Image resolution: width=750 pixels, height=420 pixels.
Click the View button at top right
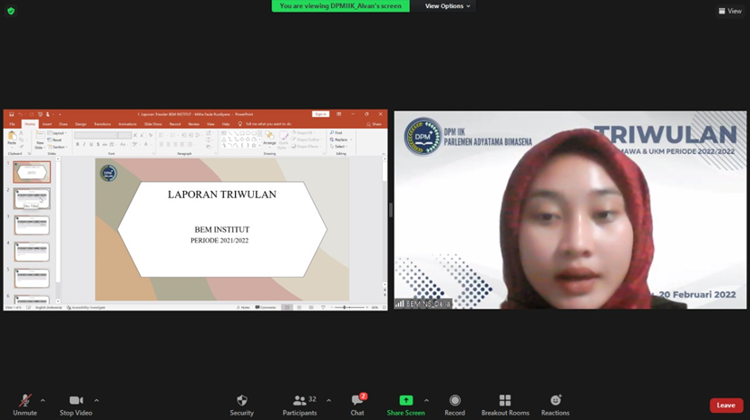pyautogui.click(x=730, y=11)
